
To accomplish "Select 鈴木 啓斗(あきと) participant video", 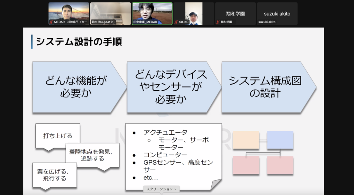I will (110, 13).
